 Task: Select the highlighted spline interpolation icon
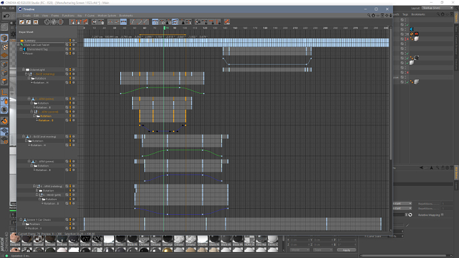(x=124, y=22)
